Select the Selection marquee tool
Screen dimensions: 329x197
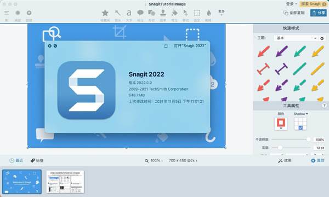click(197, 13)
